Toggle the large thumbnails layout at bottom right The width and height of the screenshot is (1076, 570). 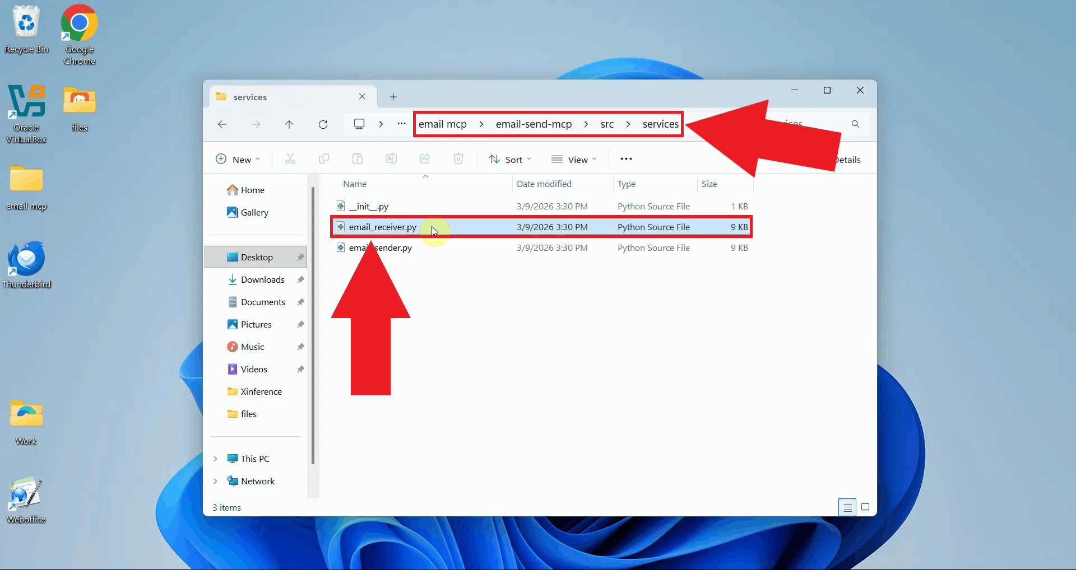click(x=865, y=507)
